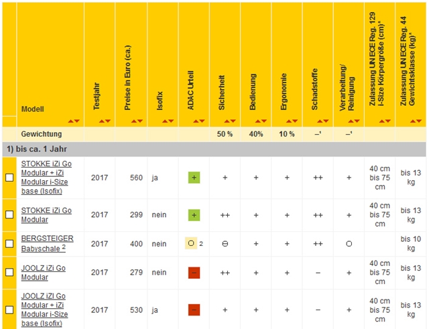
Task: Open STOKKE iZi Go Modular link priced 299
Action: [x=46, y=215]
